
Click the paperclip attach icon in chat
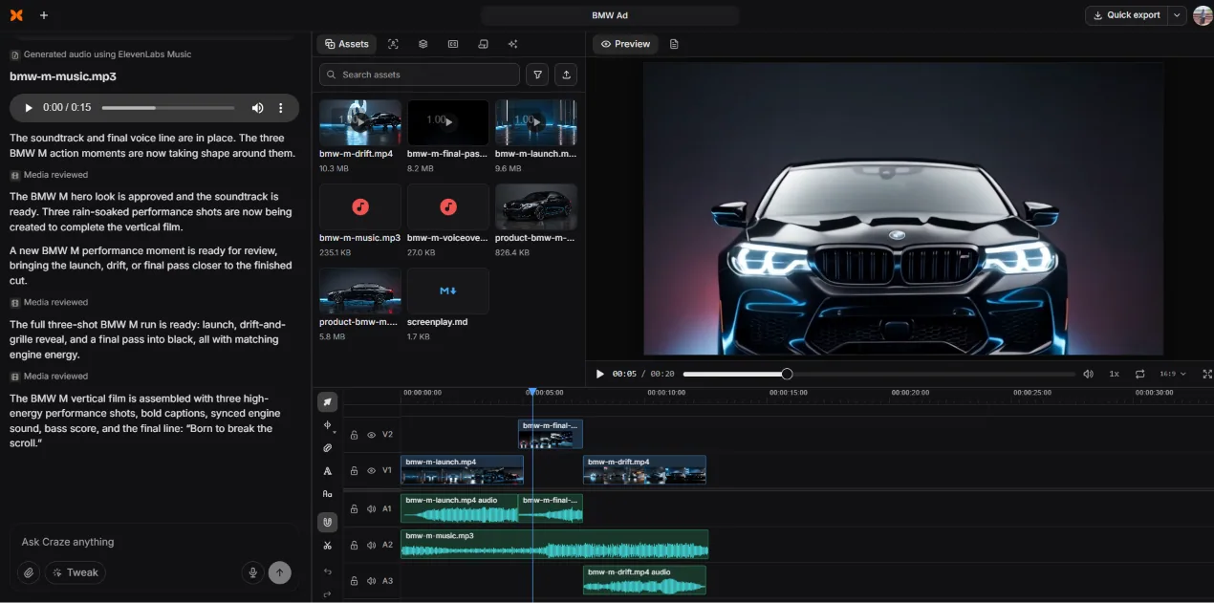(x=30, y=572)
